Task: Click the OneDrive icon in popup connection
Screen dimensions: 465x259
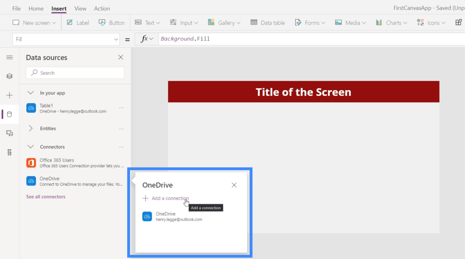Action: point(147,216)
